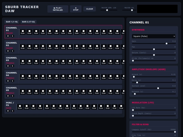Select the CHANNEL 04 track header
This screenshot has width=183, height=137.
[x=12, y=77]
